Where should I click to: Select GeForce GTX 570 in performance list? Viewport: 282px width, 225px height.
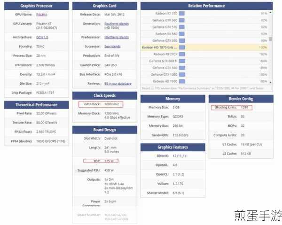point(205,27)
